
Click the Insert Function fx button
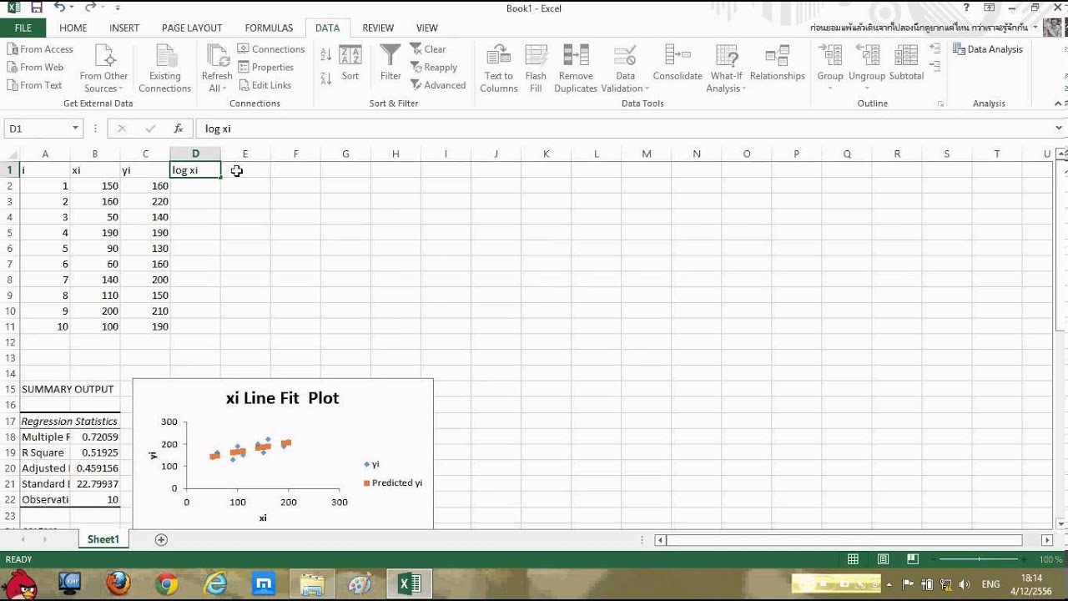(179, 129)
